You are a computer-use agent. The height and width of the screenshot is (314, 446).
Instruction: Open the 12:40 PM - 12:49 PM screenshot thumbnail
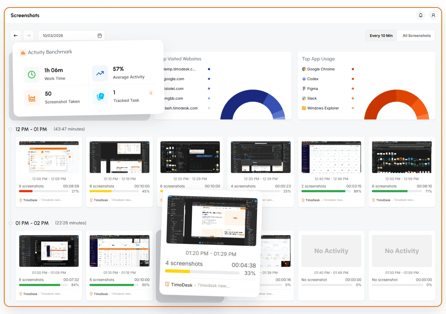(x=331, y=157)
